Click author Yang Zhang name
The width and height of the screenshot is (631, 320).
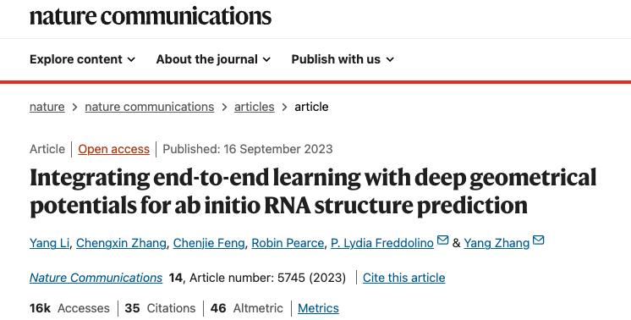click(497, 243)
